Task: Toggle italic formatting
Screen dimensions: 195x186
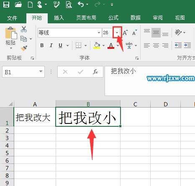Action: (51, 45)
